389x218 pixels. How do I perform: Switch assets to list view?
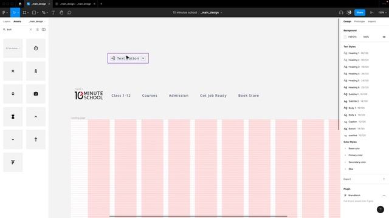pos(37,30)
